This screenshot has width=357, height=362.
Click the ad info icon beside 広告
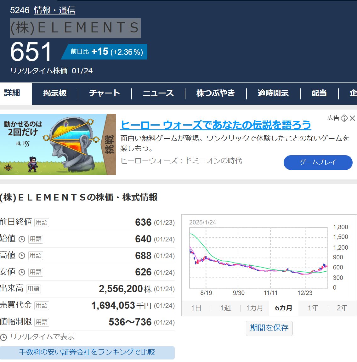coord(344,118)
